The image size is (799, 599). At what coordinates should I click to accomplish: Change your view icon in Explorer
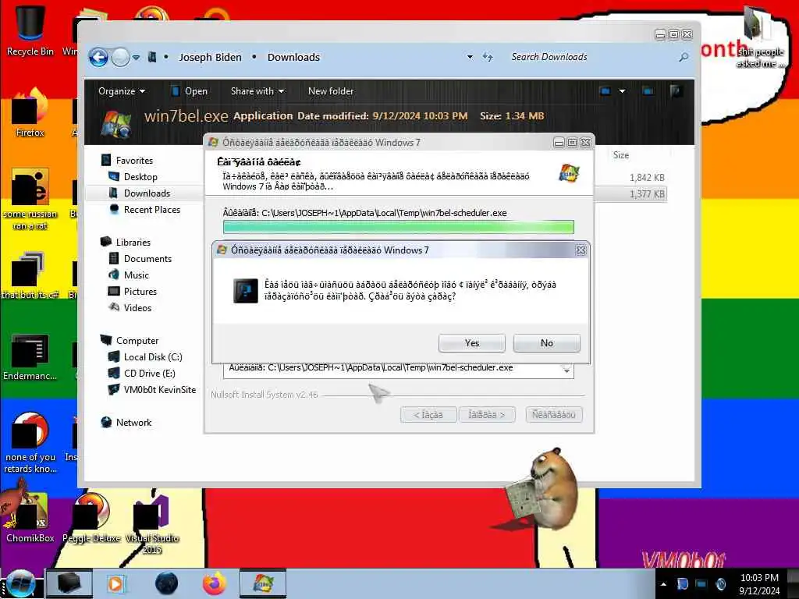tap(605, 91)
